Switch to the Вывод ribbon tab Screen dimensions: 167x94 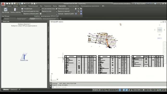point(55,6)
